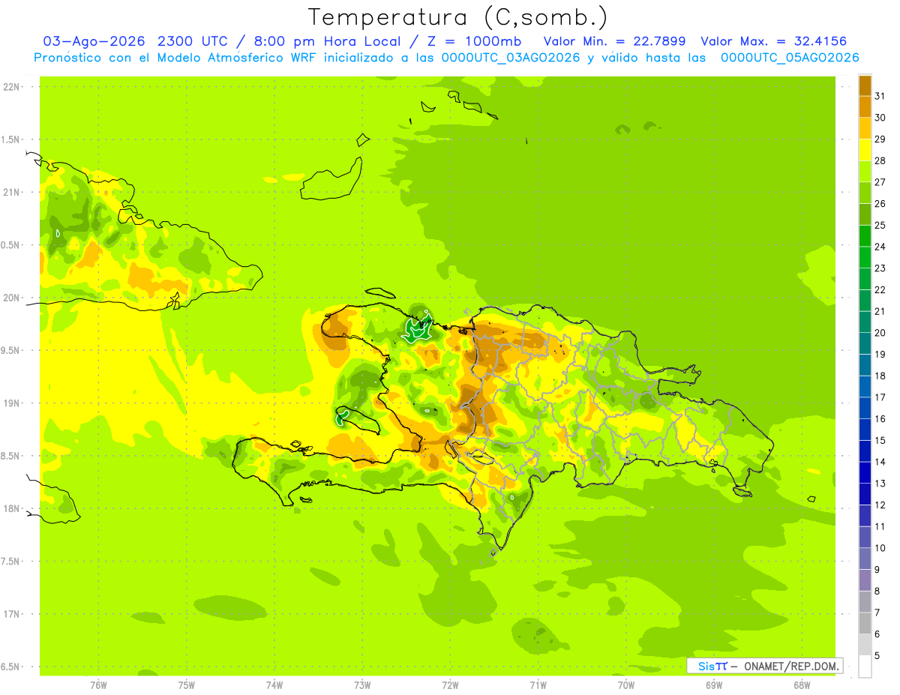This screenshot has width=900, height=695.
Task: Click the "68W" longitude axis label
Action: click(802, 685)
